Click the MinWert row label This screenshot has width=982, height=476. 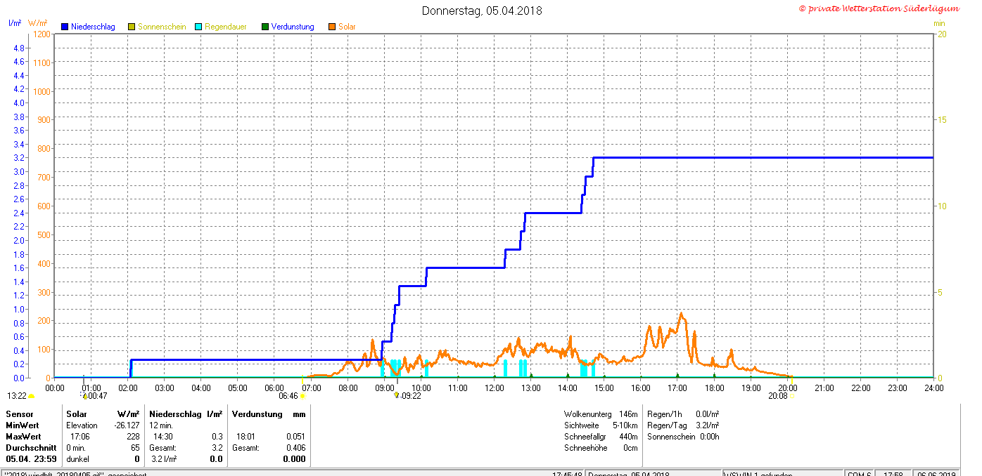pyautogui.click(x=23, y=425)
